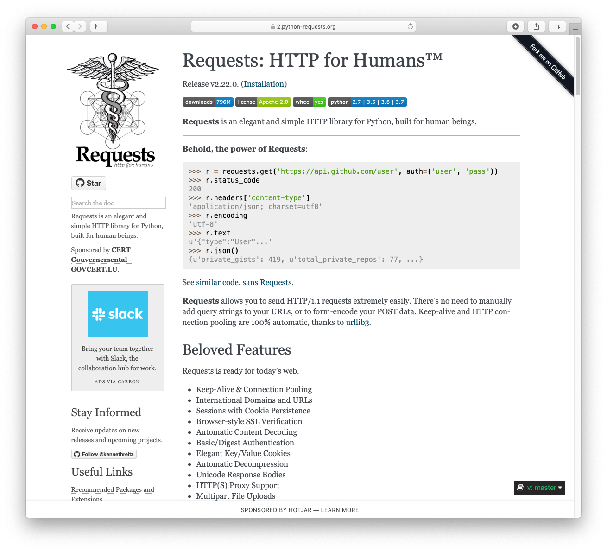The image size is (607, 552).
Task: Open the Installation link
Action: pyautogui.click(x=264, y=84)
